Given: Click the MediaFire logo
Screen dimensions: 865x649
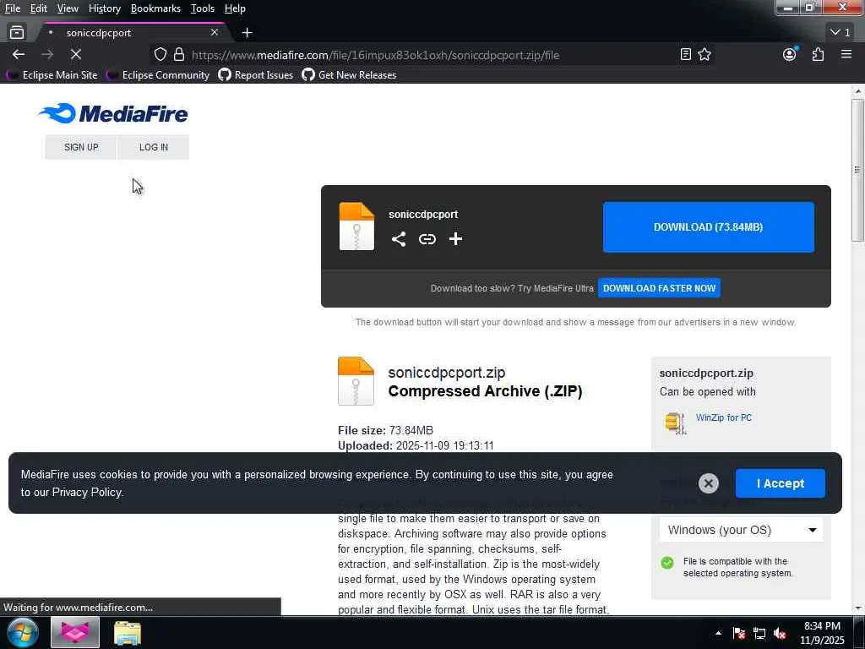Looking at the screenshot, I should 114,114.
